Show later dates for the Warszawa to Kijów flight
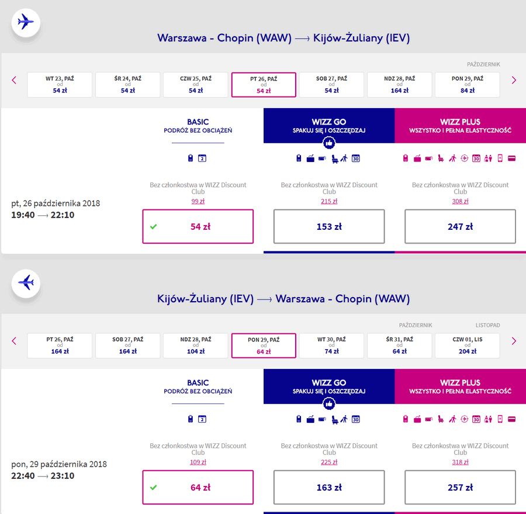 [514, 80]
